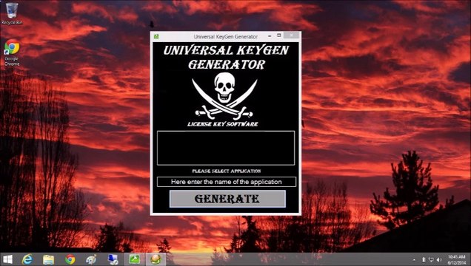Click the battery tray icon

pos(424,259)
